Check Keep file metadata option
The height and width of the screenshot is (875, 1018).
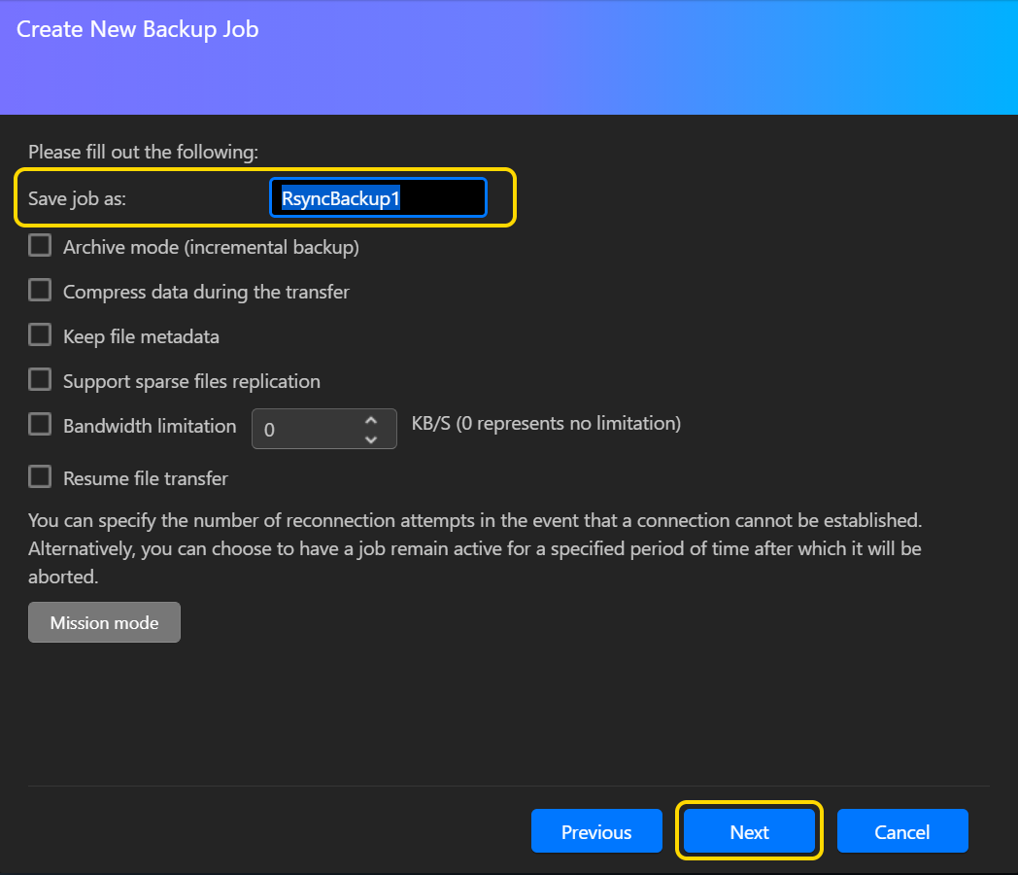click(40, 335)
